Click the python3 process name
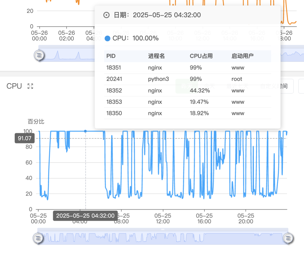The width and height of the screenshot is (304, 253). coord(158,79)
